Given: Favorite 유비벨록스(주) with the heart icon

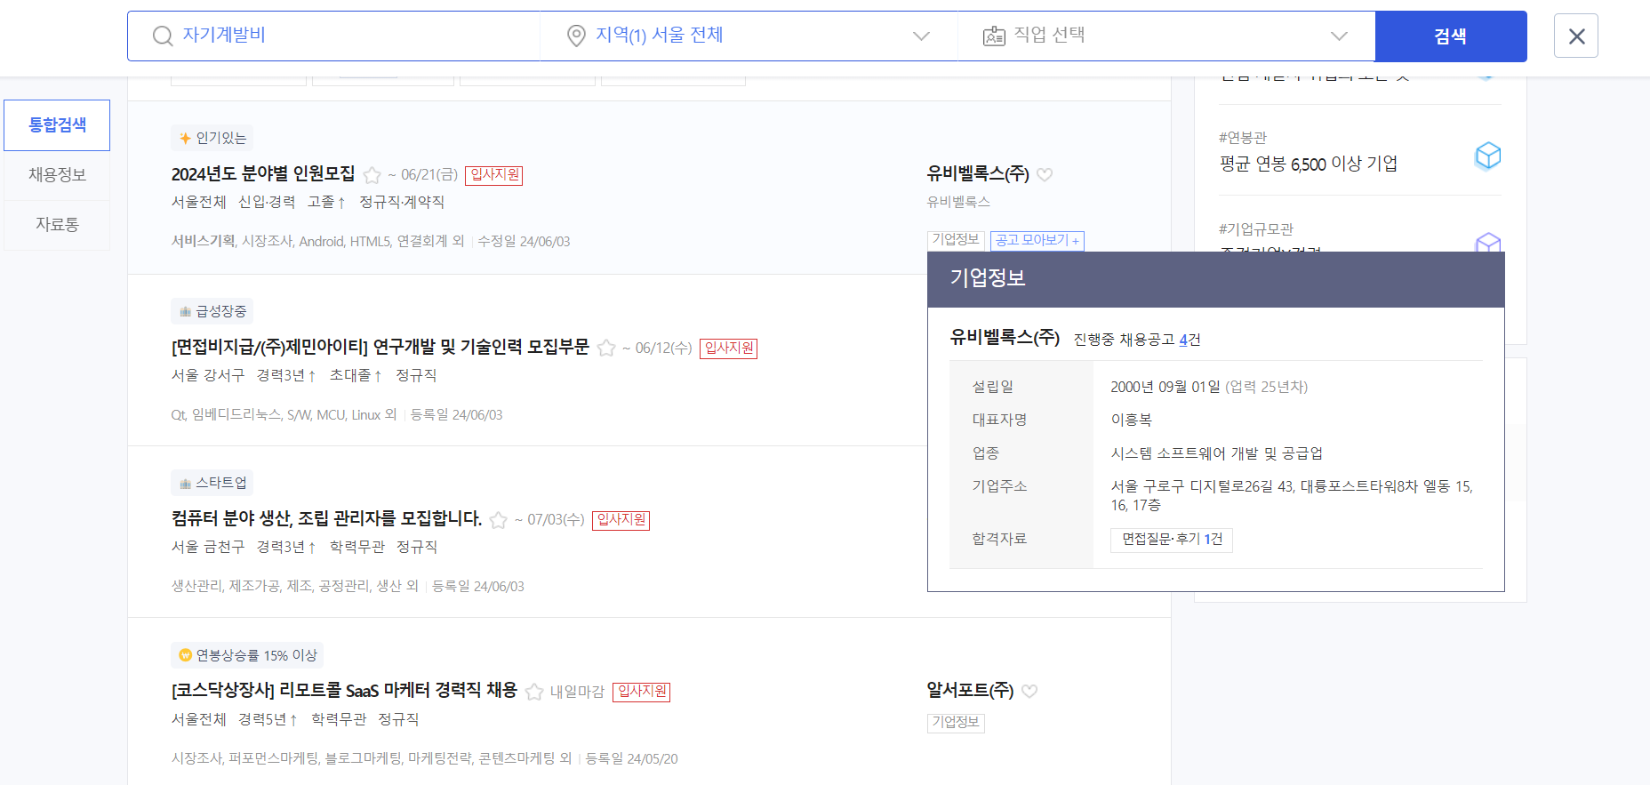Looking at the screenshot, I should [1045, 174].
